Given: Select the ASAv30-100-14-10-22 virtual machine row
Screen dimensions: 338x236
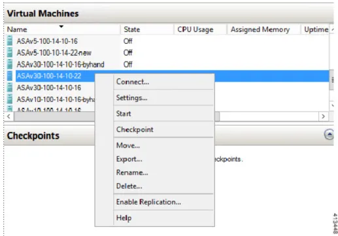Looking at the screenshot, I should coord(172,76).
